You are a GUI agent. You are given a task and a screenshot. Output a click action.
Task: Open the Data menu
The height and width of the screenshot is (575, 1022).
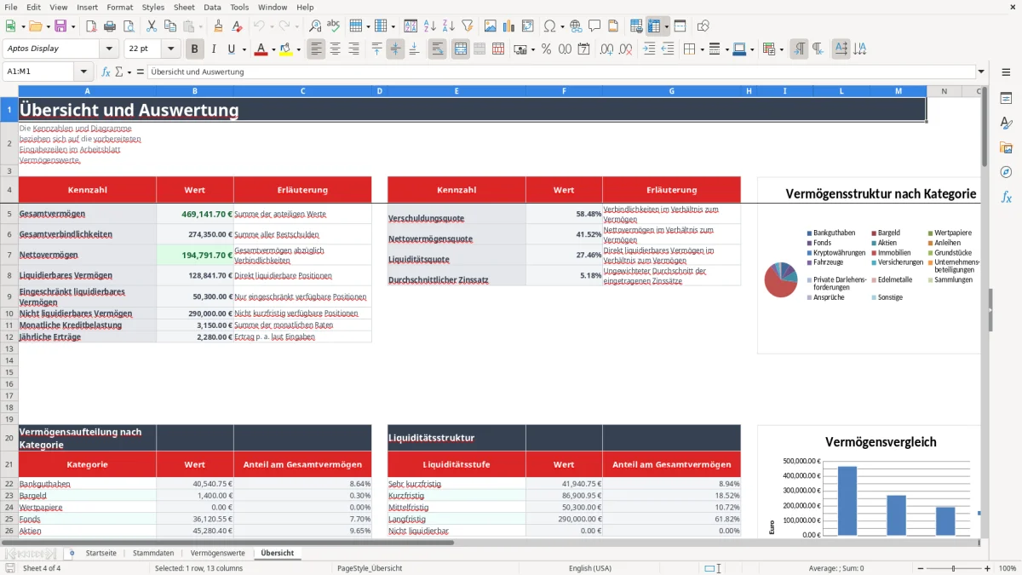tap(212, 7)
